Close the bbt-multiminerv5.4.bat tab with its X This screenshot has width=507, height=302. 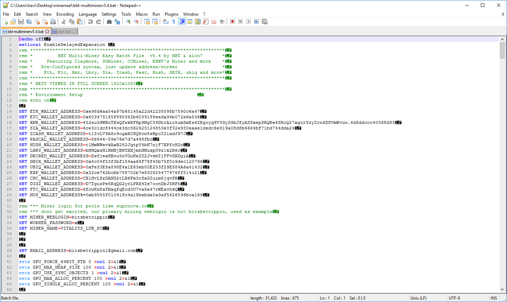tap(47, 31)
